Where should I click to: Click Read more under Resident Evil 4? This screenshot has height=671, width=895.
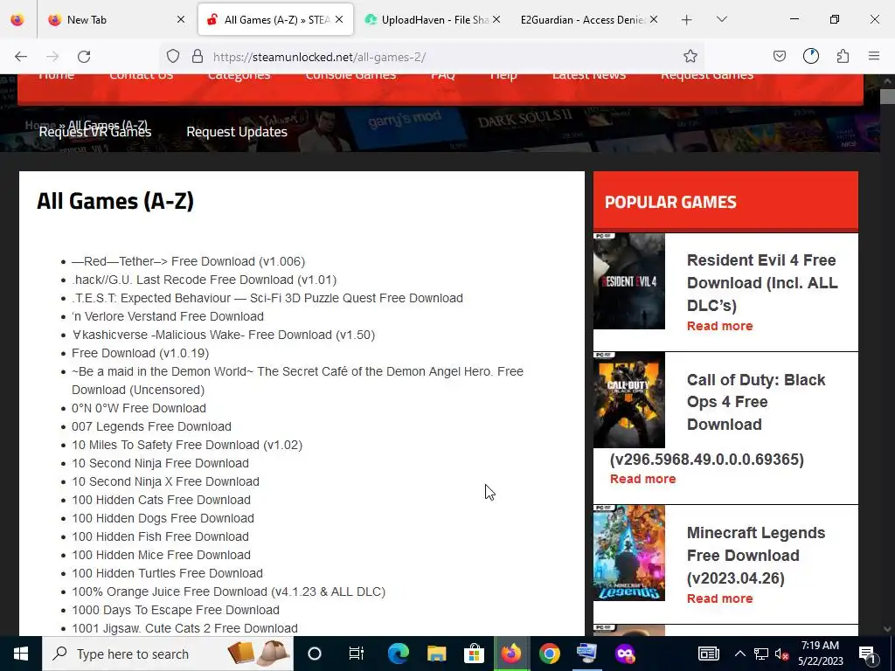pyautogui.click(x=720, y=326)
